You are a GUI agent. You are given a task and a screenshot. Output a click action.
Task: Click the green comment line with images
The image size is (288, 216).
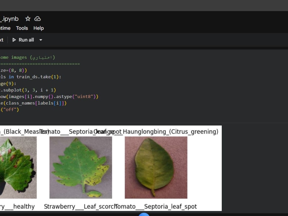click(28, 57)
